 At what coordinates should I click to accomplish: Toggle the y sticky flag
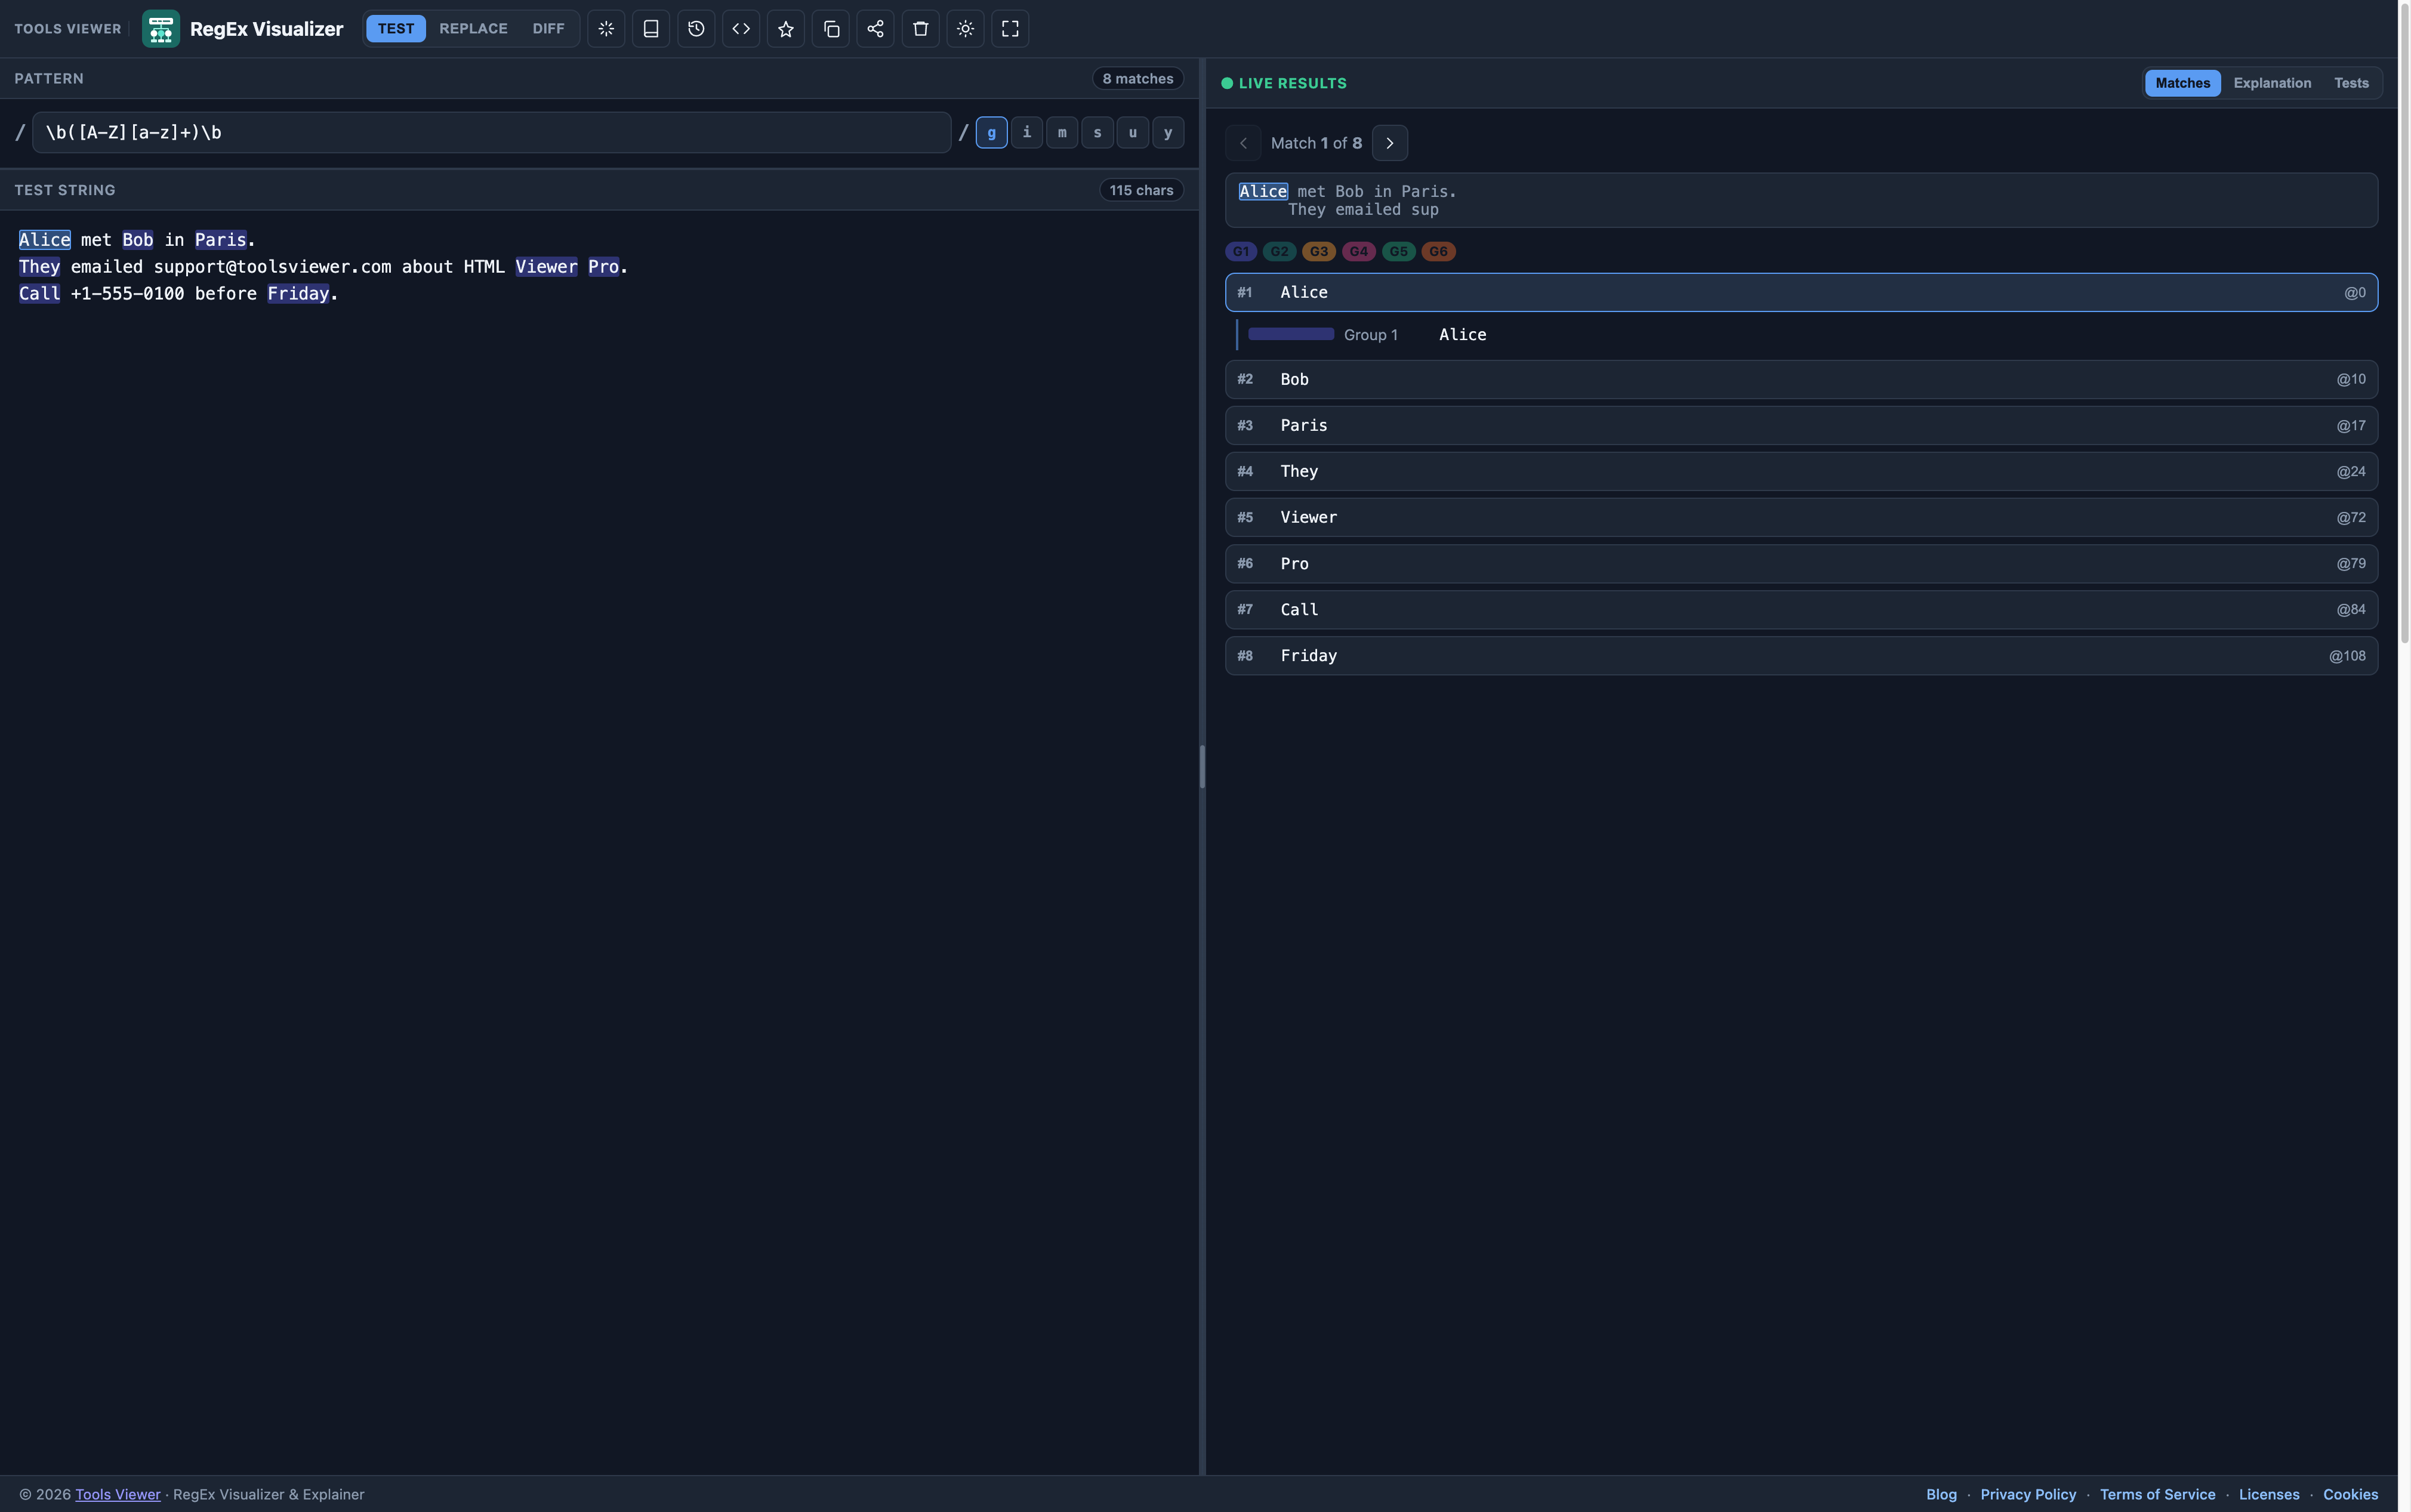1168,133
